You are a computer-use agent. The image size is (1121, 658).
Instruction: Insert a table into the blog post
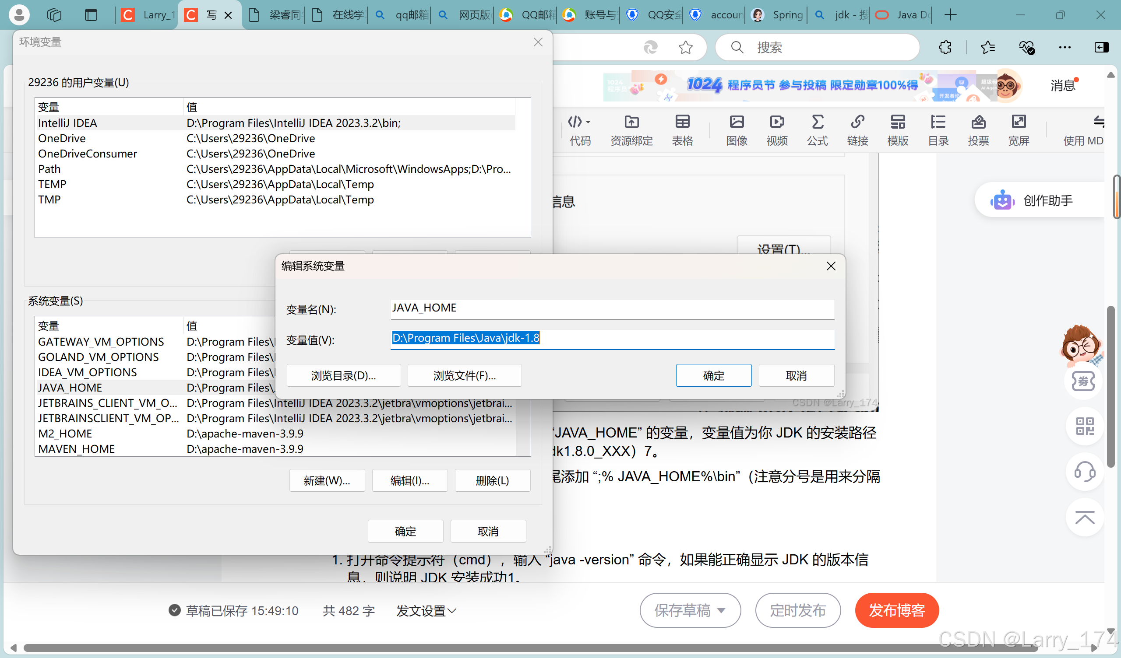682,129
